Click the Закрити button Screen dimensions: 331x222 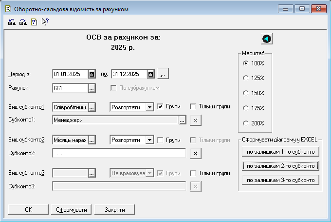pos(114,209)
